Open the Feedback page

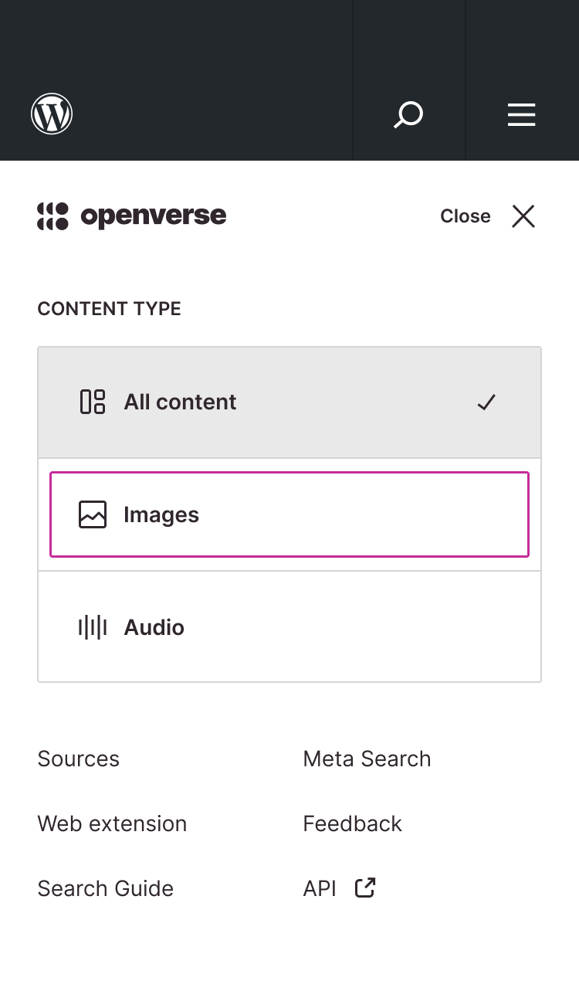tap(352, 823)
